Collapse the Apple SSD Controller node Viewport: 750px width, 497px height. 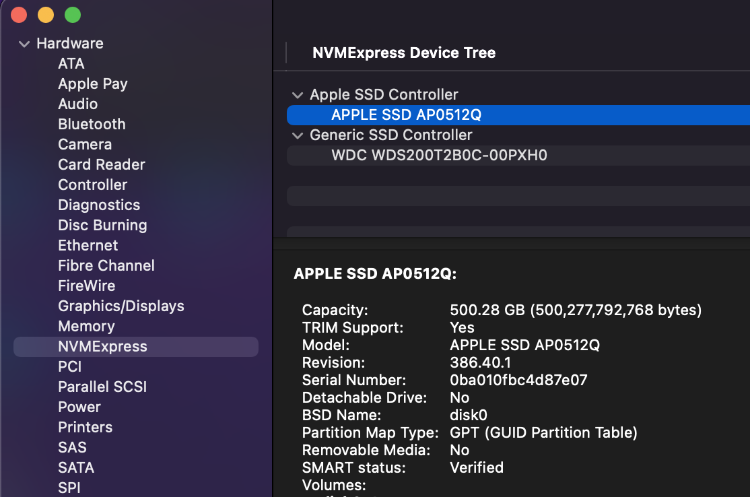[298, 95]
